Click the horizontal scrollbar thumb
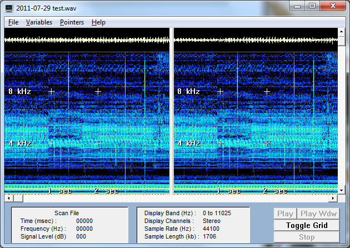The image size is (350, 248). pos(18,198)
